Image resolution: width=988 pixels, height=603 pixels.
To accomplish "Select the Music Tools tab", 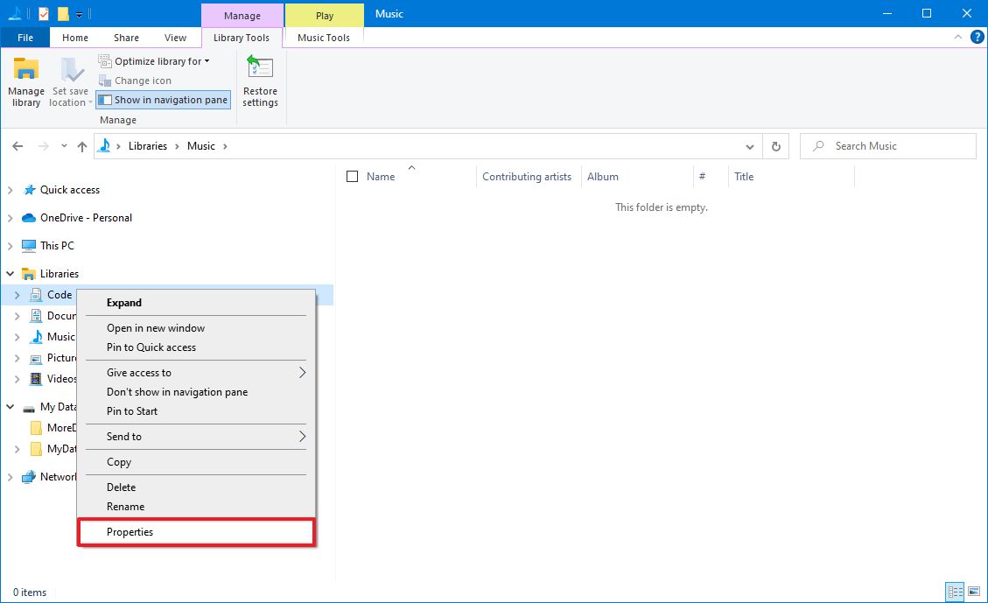I will point(323,38).
